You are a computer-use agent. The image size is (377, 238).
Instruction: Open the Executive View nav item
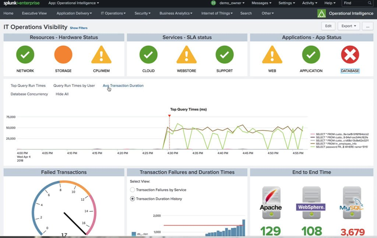pos(34,13)
